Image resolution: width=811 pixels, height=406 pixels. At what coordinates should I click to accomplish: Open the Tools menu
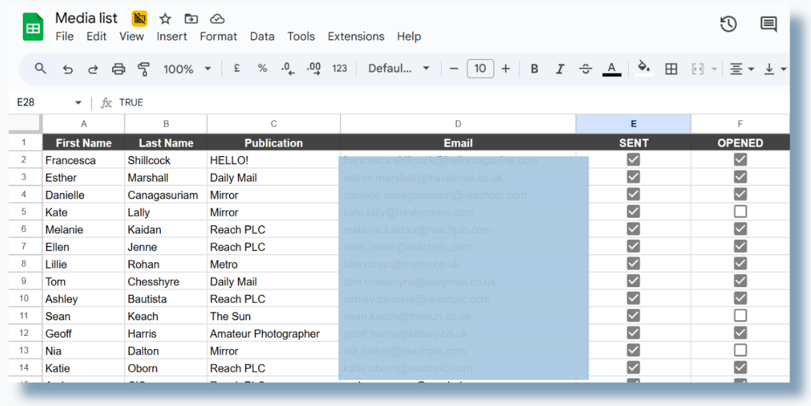pyautogui.click(x=301, y=36)
